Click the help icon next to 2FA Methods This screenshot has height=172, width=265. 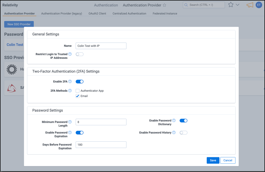point(70,90)
